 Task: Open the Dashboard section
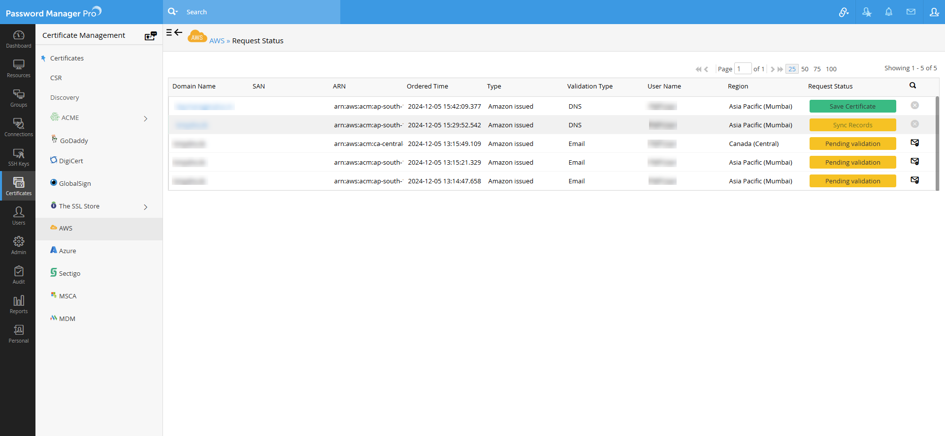18,39
